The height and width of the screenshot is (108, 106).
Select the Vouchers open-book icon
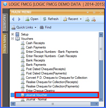click(x=18, y=39)
